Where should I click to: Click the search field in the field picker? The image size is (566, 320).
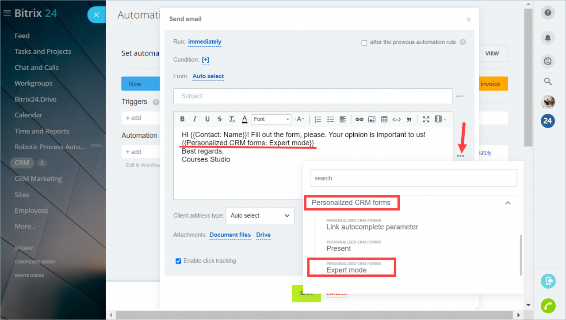(x=413, y=178)
